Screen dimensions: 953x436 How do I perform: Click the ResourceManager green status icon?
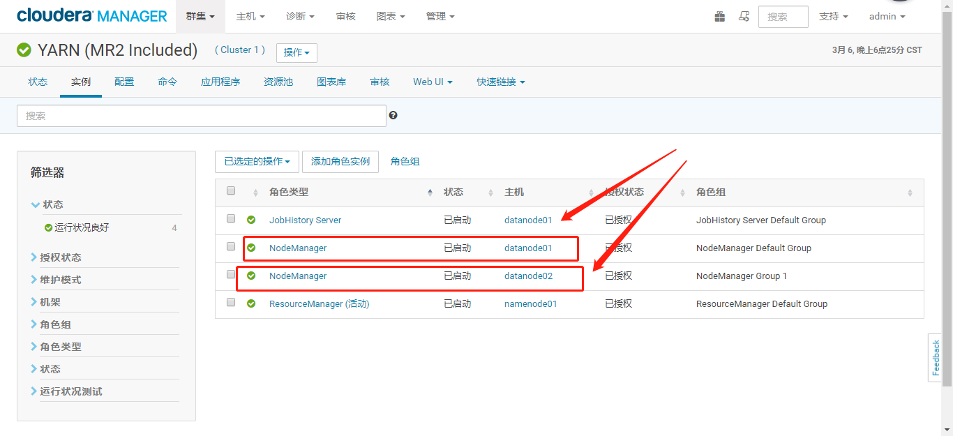point(251,303)
